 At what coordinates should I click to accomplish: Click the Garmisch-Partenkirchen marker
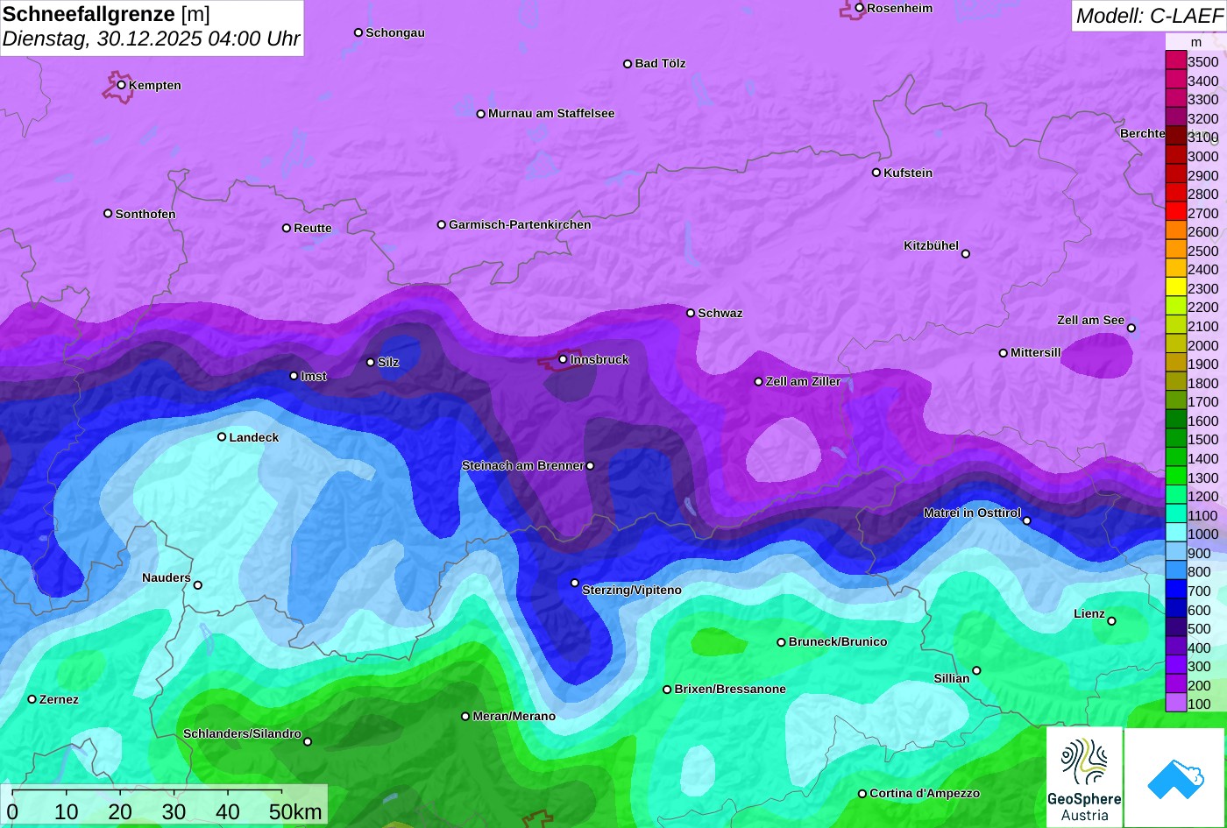[441, 225]
